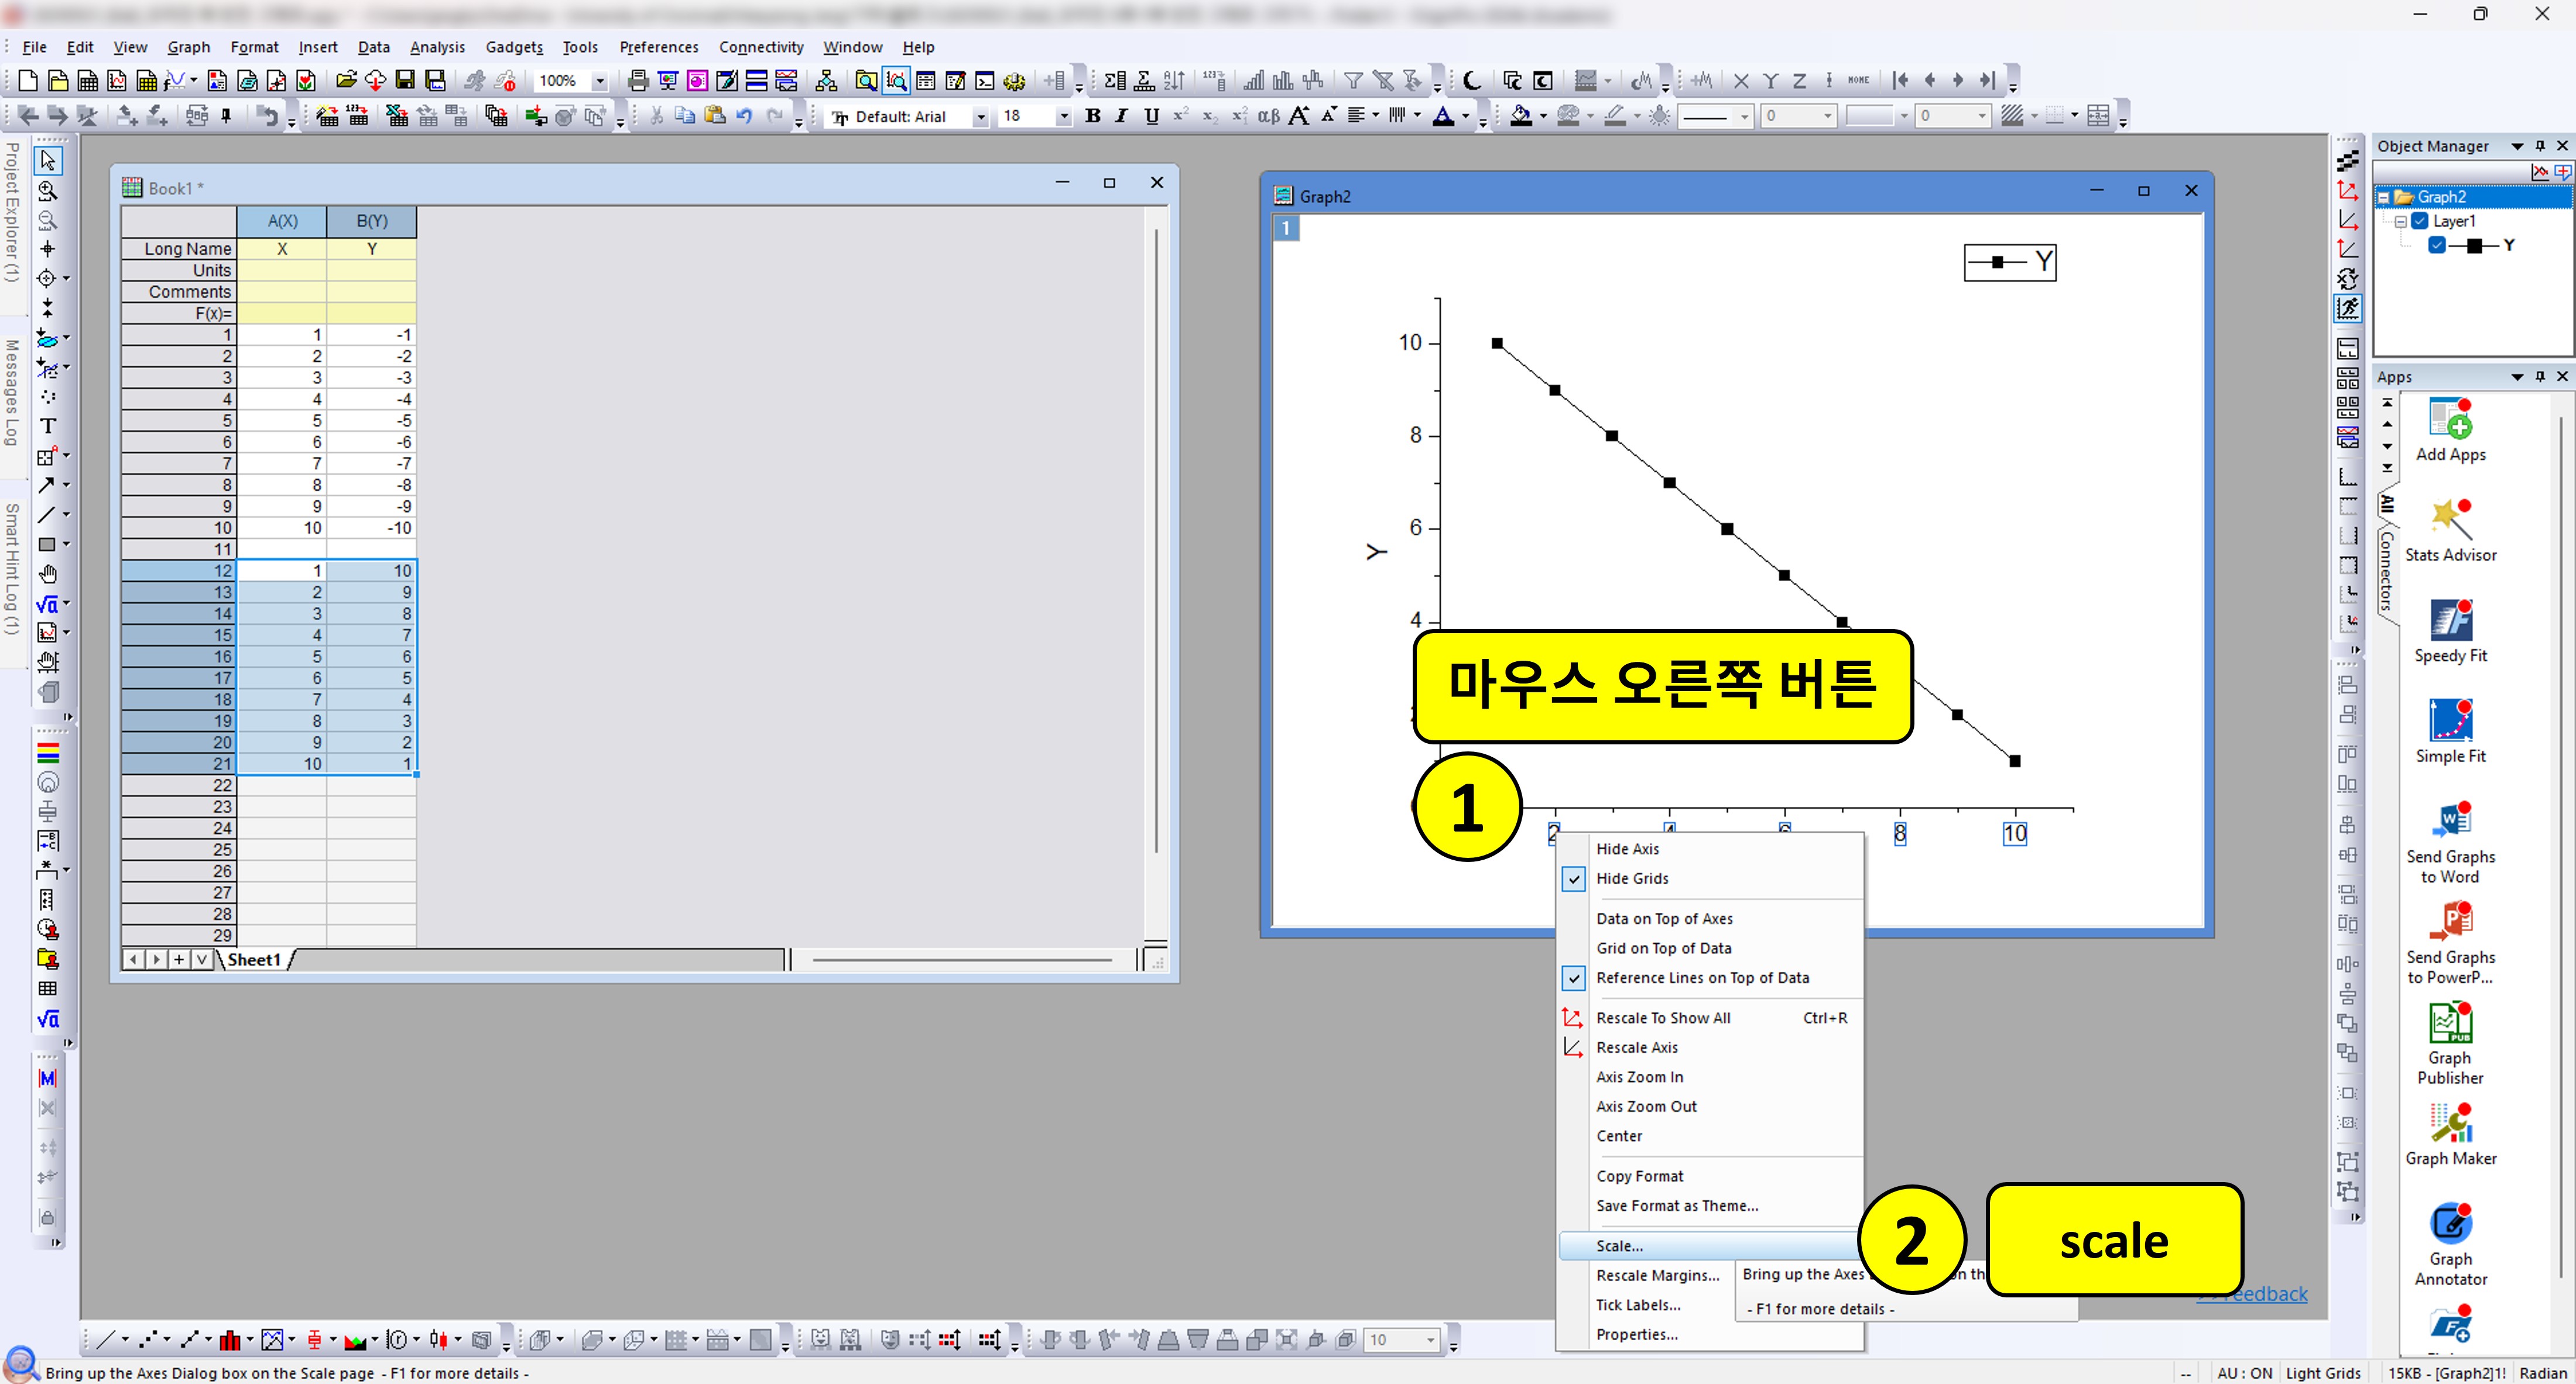Disable Reference Lines on Top of Data

click(x=1573, y=978)
